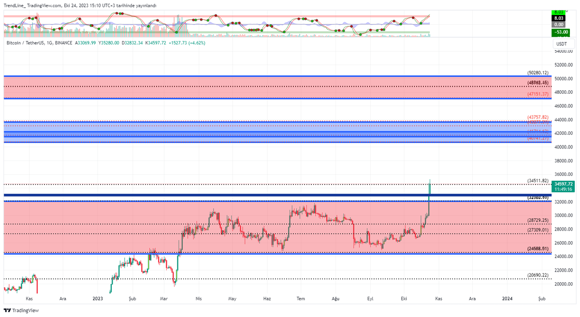This screenshot has height=317, width=580.
Task: Click the gray 0.00 indicator value label
Action: point(559,24)
